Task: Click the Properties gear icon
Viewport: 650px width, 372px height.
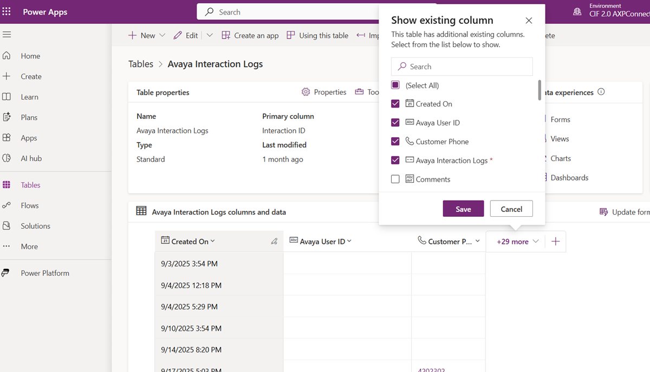Action: pyautogui.click(x=306, y=92)
